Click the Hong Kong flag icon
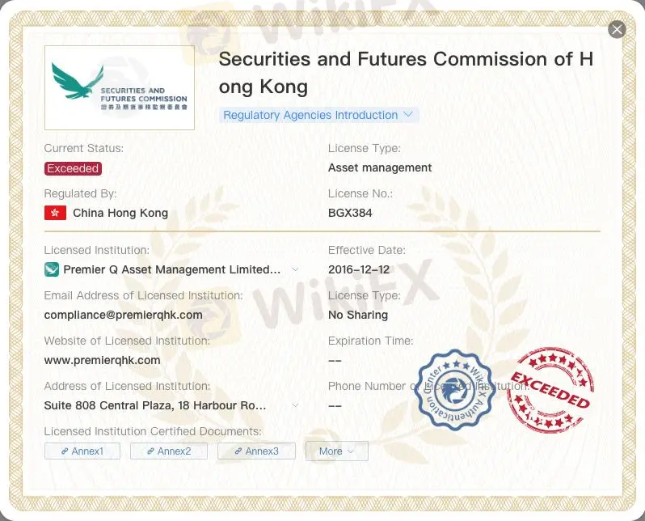 click(x=55, y=214)
